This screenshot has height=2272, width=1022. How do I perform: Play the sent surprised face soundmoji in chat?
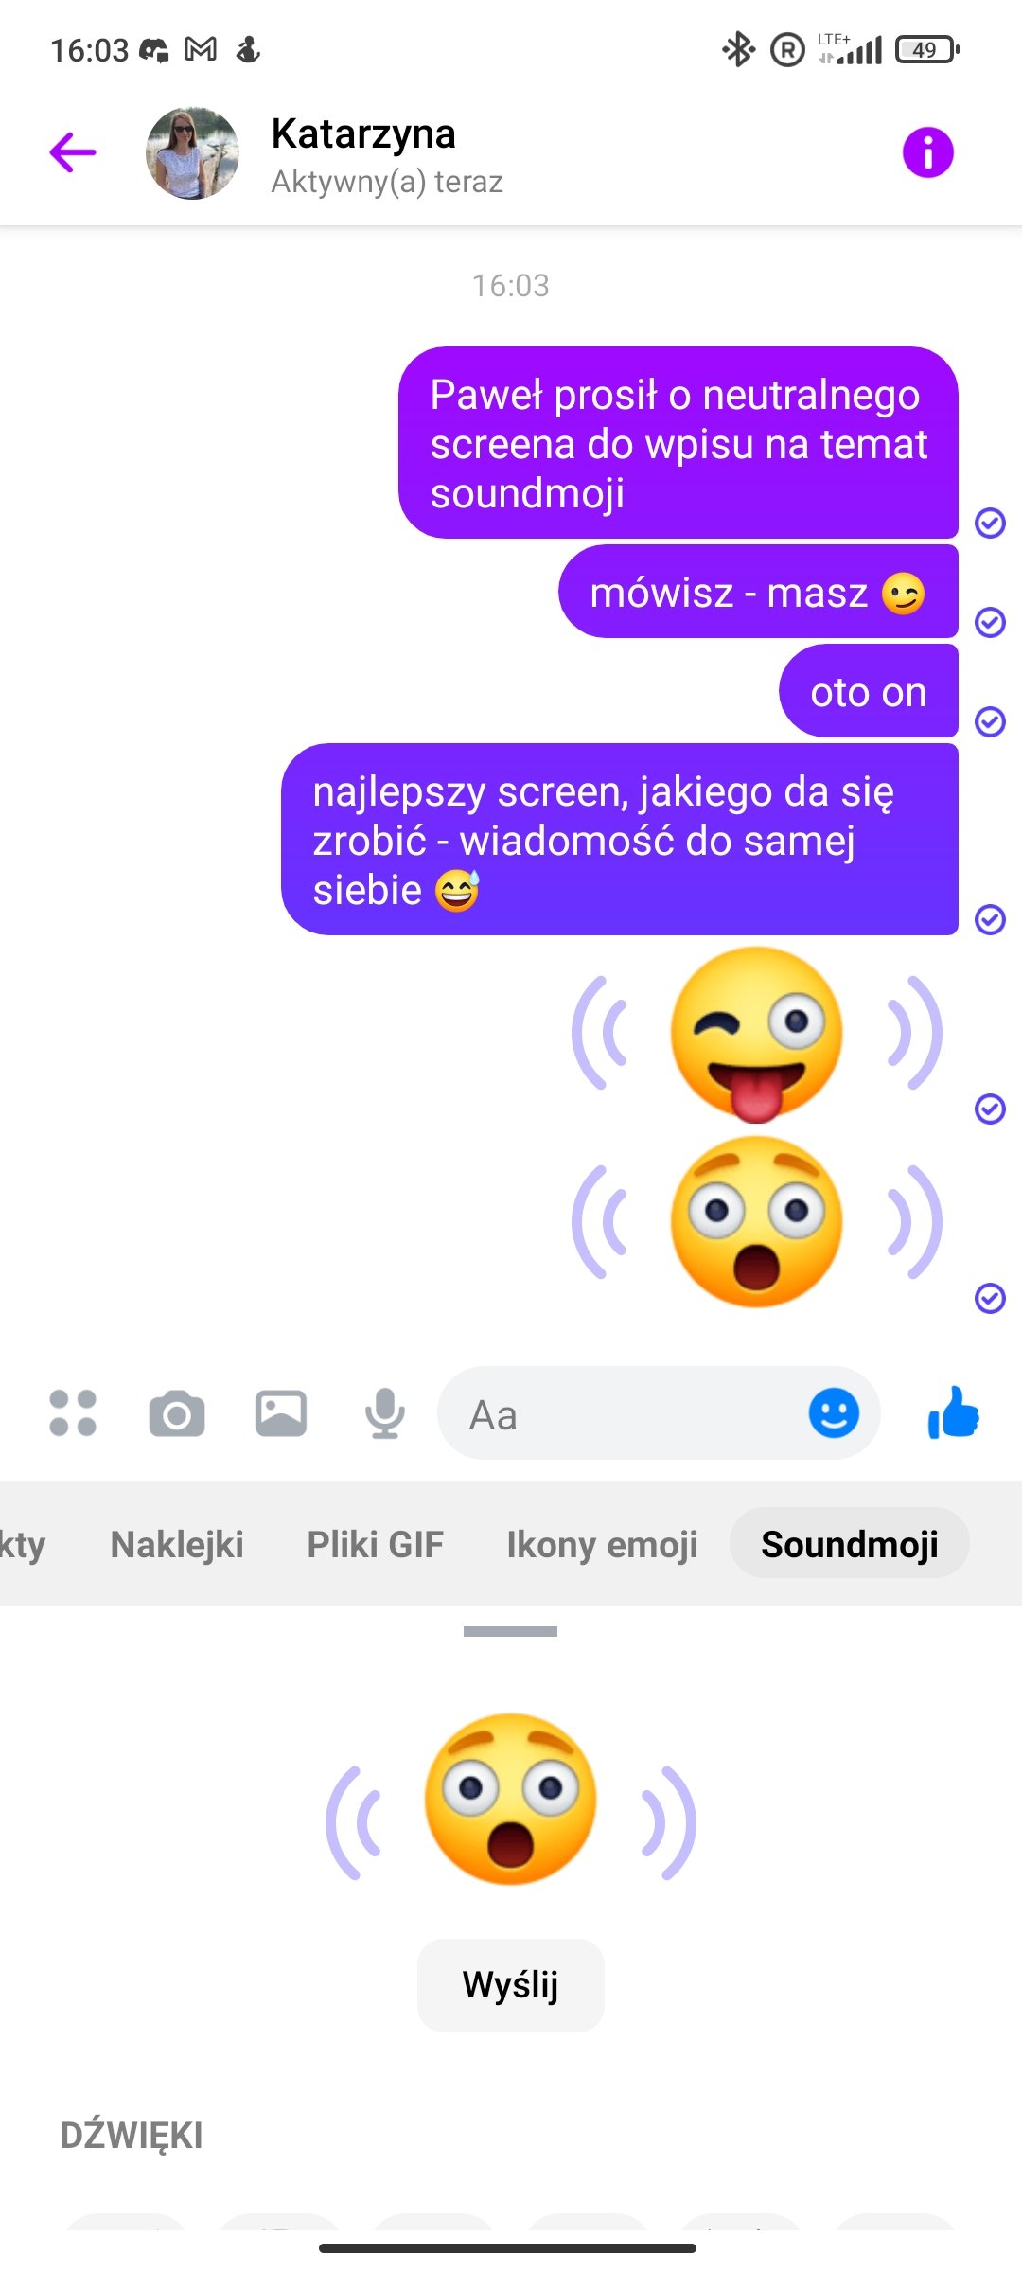point(757,1222)
